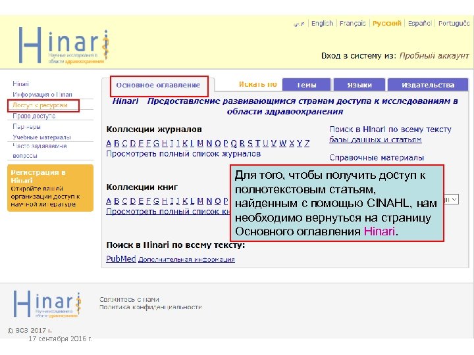Image resolution: width=474 pixels, height=355 pixels.
Task: Open Политика конфиденциальности in footer
Action: [x=150, y=307]
